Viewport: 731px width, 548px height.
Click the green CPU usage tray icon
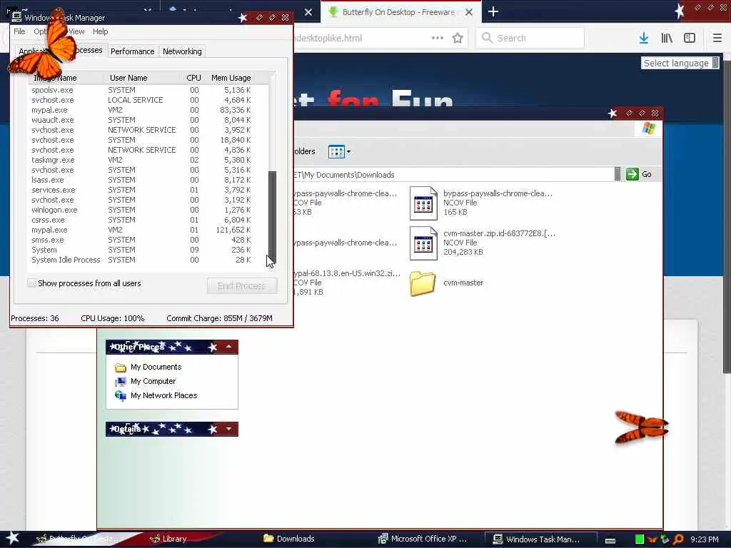coord(640,539)
